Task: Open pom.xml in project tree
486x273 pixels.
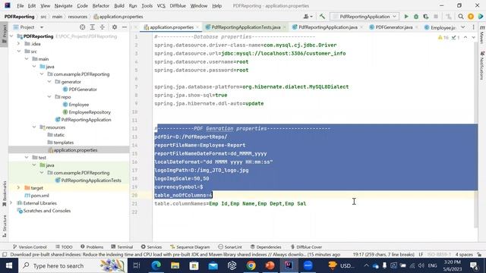Action: click(39, 196)
